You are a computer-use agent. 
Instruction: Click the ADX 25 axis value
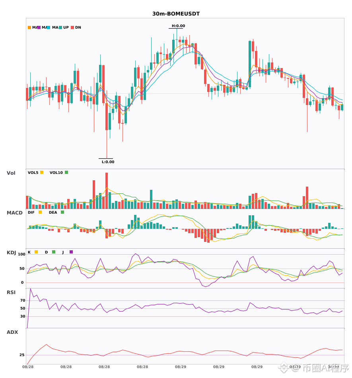[22, 355]
